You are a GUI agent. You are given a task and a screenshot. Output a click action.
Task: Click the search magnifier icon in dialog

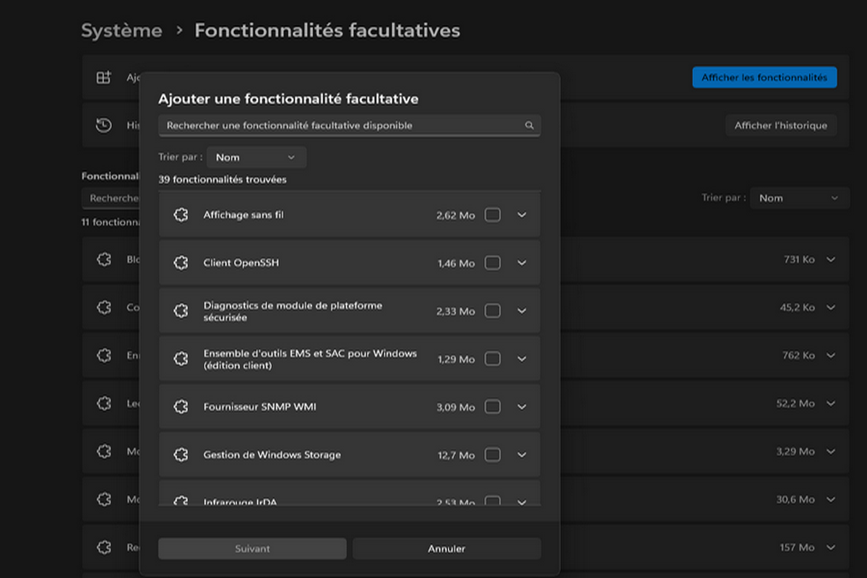point(529,126)
